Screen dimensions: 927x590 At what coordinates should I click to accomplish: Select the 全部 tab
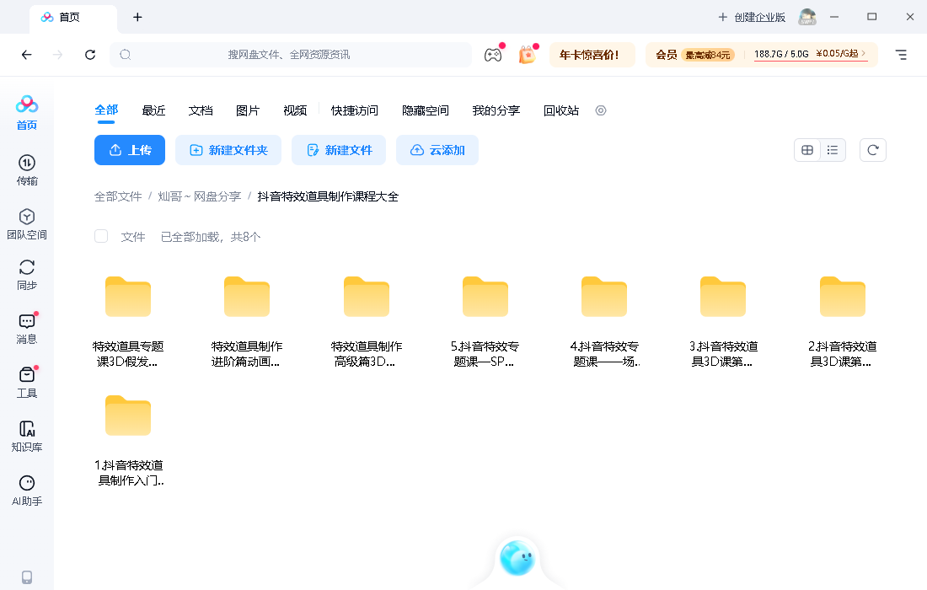pyautogui.click(x=106, y=110)
